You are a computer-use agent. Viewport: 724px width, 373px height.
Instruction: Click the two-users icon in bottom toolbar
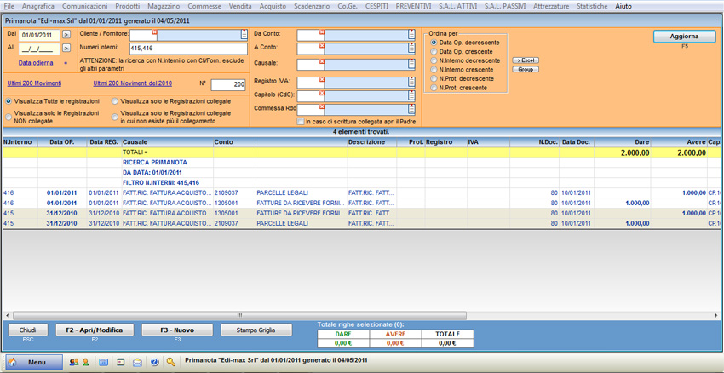click(73, 362)
